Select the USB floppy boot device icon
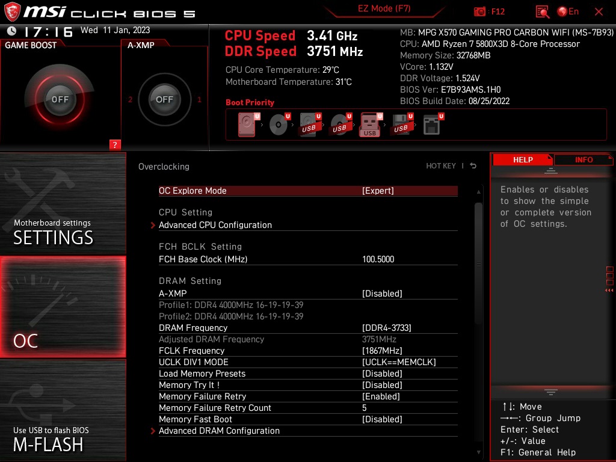This screenshot has height=462, width=616. click(x=401, y=125)
